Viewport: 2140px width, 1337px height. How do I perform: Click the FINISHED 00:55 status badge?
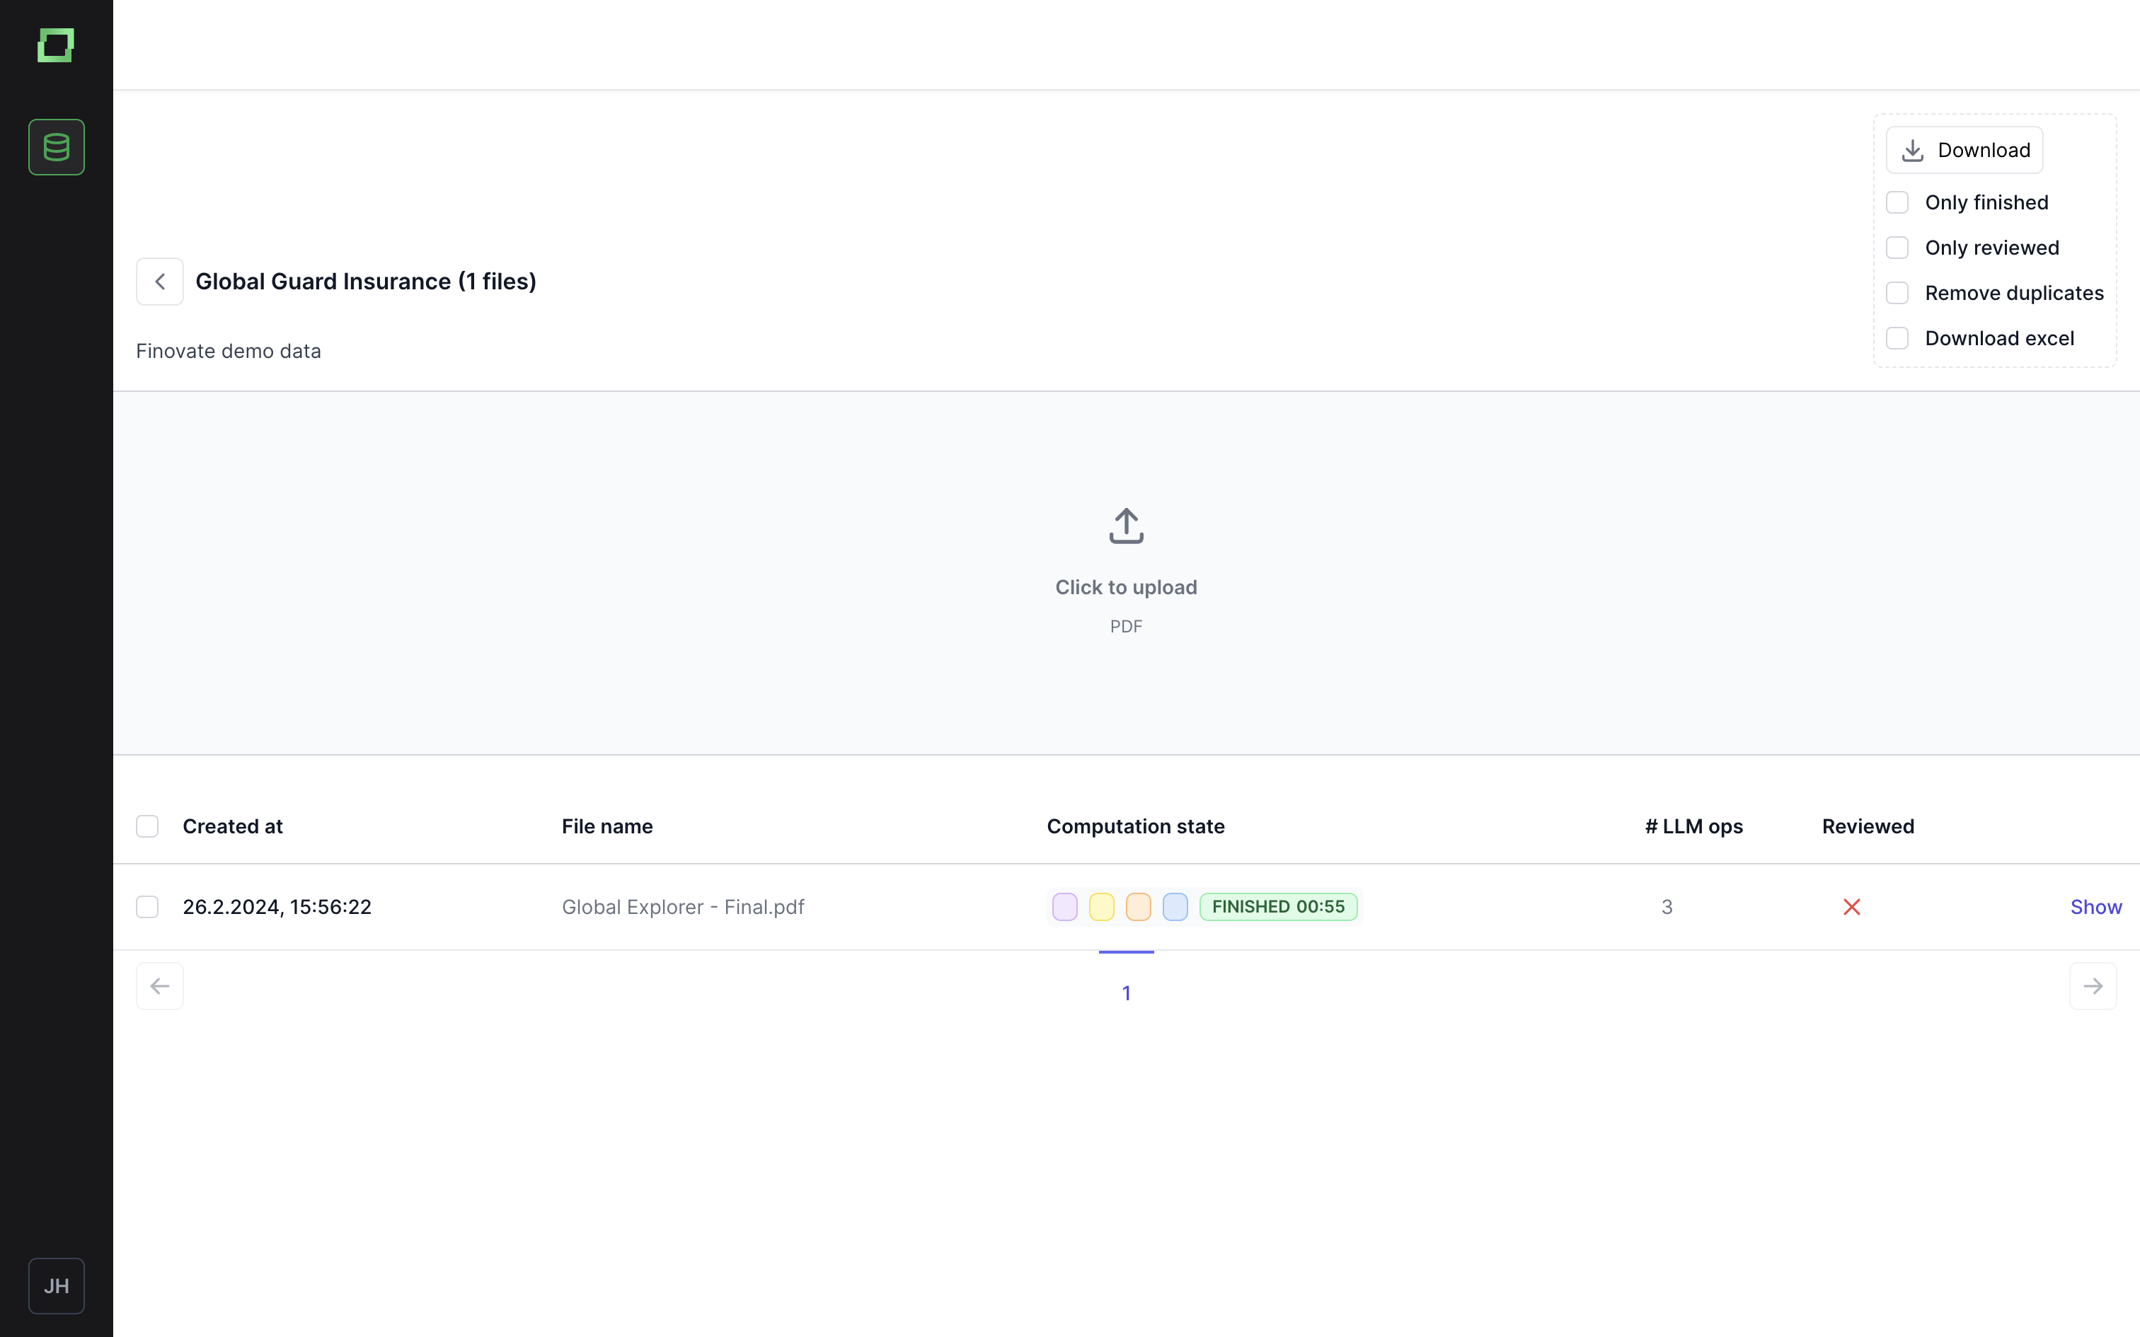1278,907
